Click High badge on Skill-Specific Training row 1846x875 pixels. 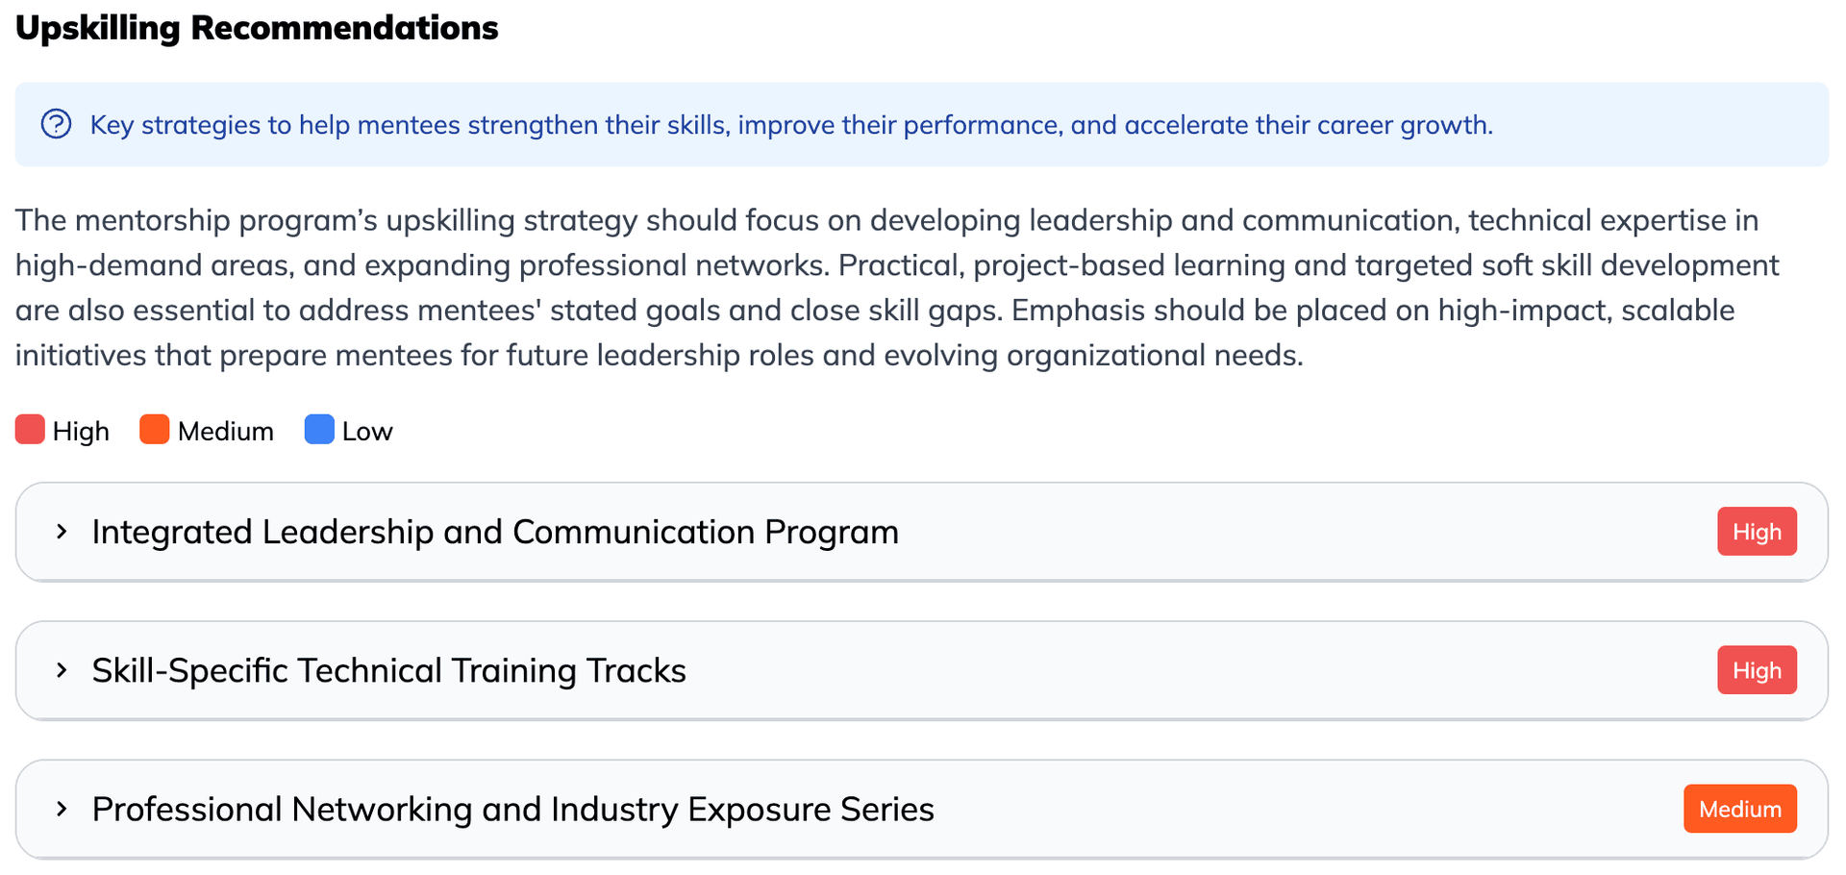click(x=1757, y=670)
